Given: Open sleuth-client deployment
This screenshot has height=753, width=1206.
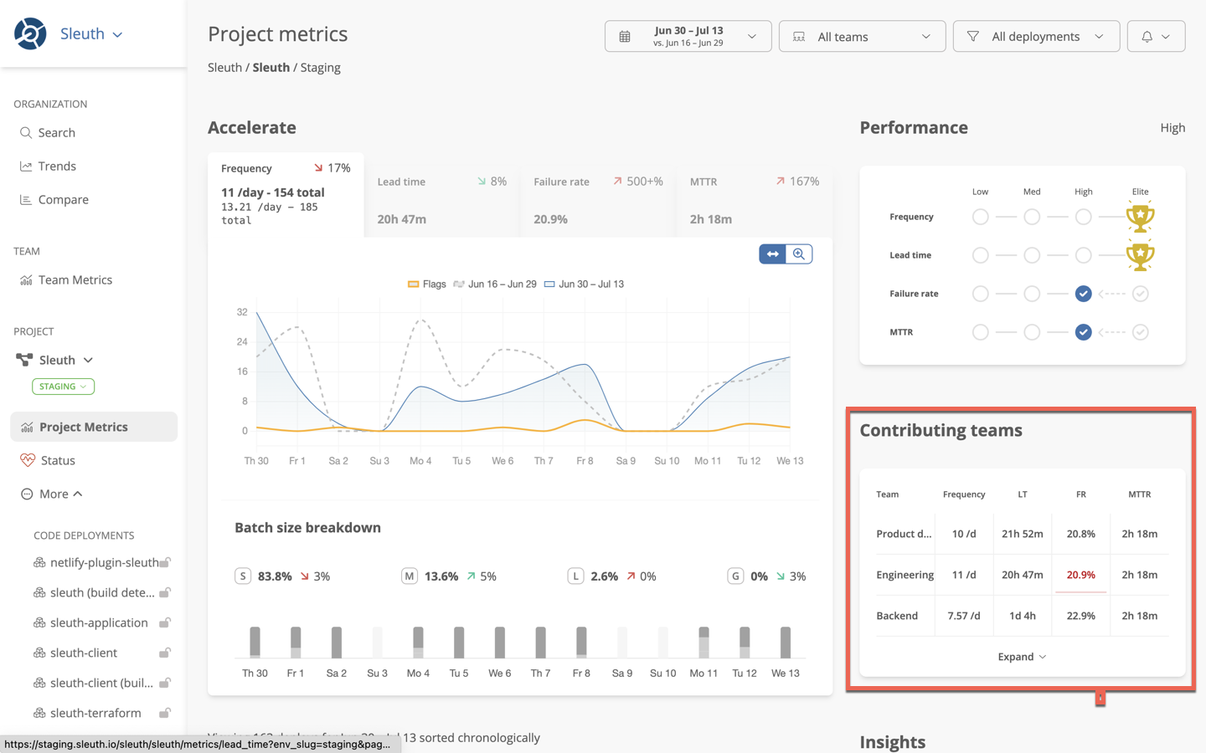Looking at the screenshot, I should coord(83,653).
